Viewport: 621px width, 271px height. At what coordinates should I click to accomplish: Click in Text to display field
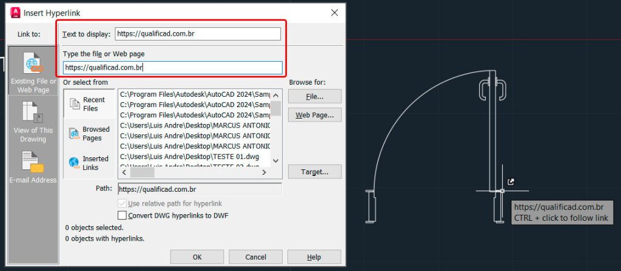coord(198,34)
